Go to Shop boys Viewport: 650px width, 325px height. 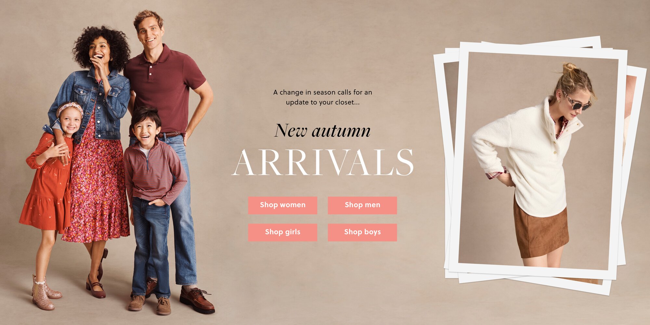tap(362, 232)
